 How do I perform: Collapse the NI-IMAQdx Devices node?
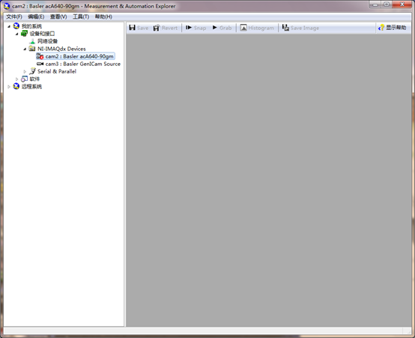[25, 49]
